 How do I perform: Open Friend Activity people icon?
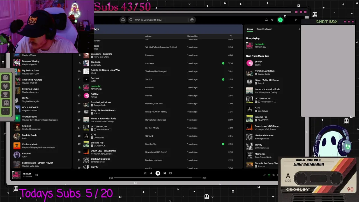point(272,20)
